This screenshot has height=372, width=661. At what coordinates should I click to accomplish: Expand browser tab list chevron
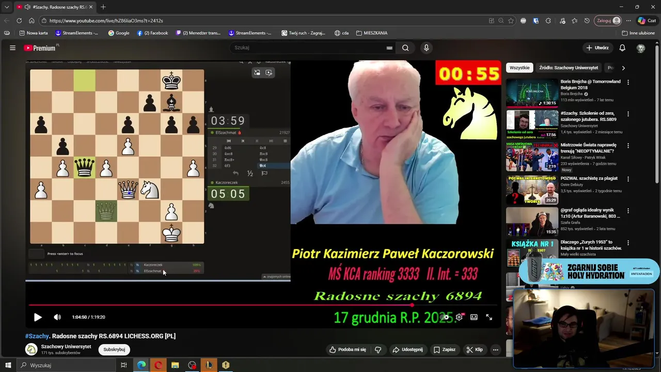coord(7,7)
